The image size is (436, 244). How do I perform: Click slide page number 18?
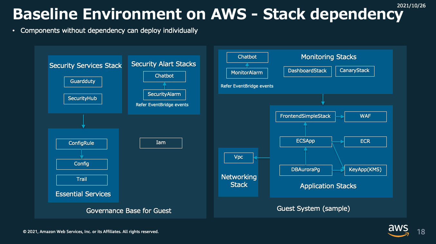click(421, 232)
